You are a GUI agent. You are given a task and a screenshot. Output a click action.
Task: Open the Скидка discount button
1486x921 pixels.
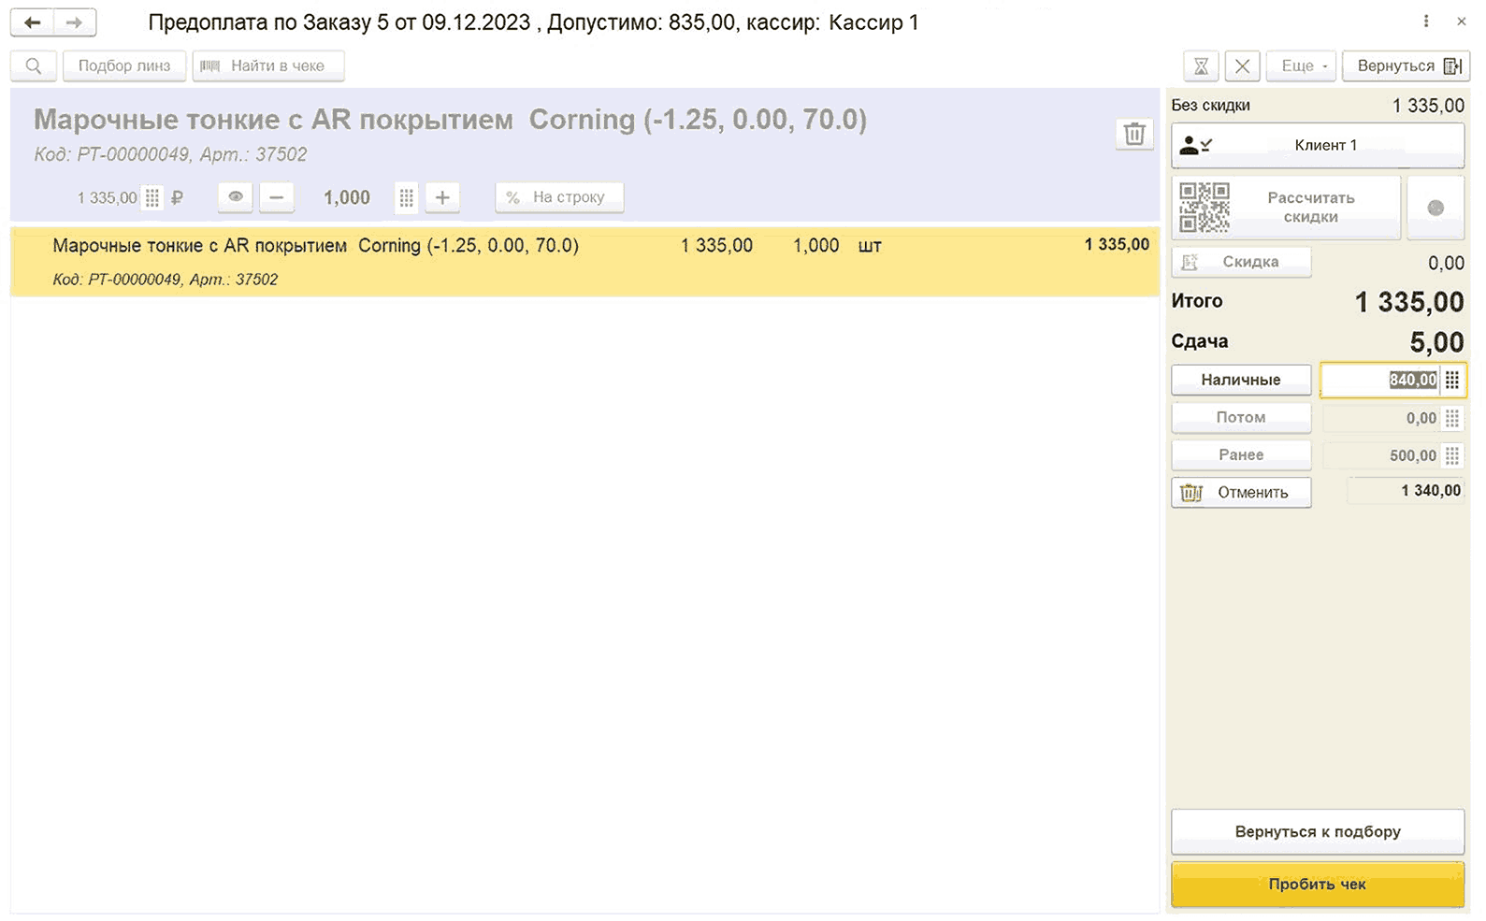[x=1241, y=262]
